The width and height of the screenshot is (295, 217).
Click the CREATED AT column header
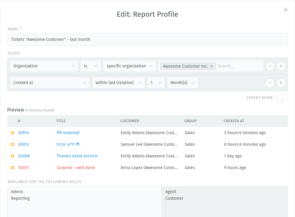pyautogui.click(x=234, y=121)
